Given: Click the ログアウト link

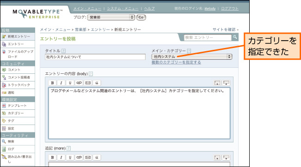Looking at the screenshot, I should [x=230, y=9].
